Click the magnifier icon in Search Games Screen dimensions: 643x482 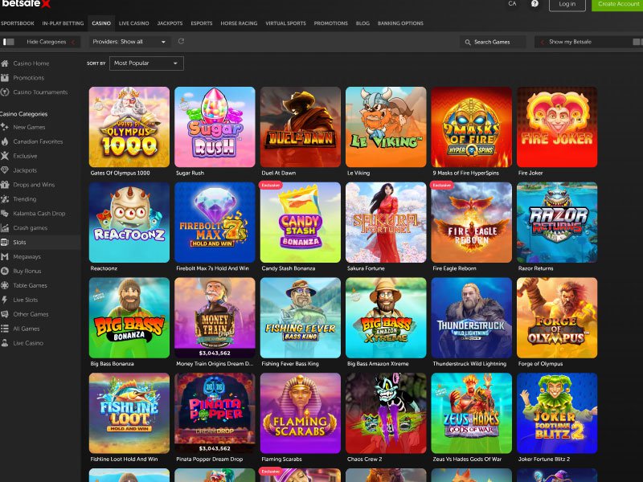pyautogui.click(x=468, y=43)
